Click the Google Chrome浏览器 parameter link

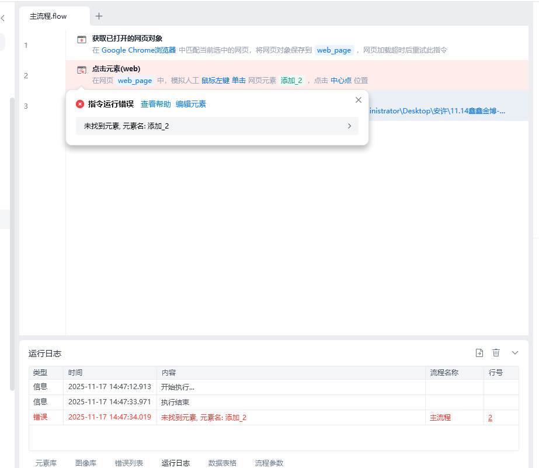pos(138,50)
